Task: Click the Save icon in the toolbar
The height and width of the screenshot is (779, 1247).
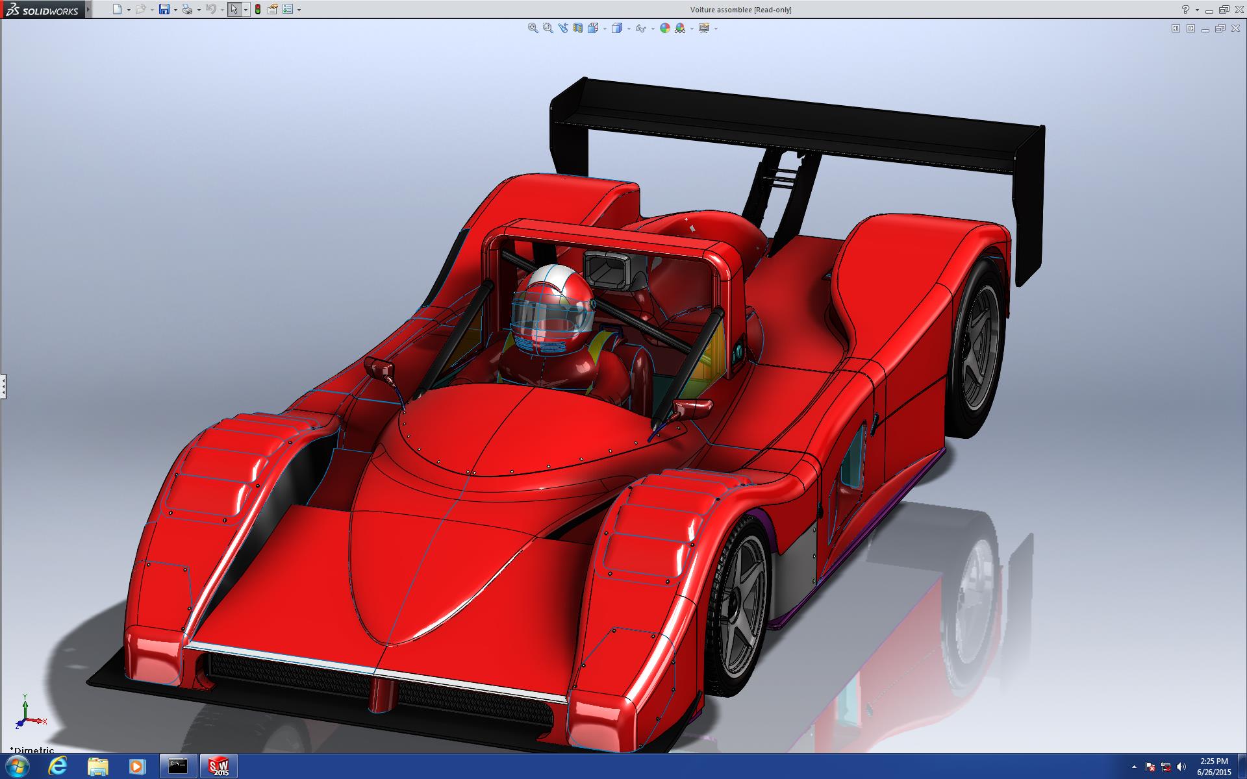Action: point(164,9)
